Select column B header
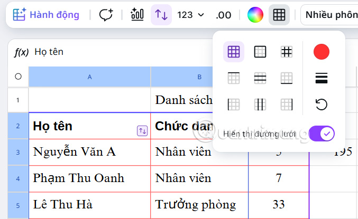Viewport: 358px width, 219px height. coord(181,77)
